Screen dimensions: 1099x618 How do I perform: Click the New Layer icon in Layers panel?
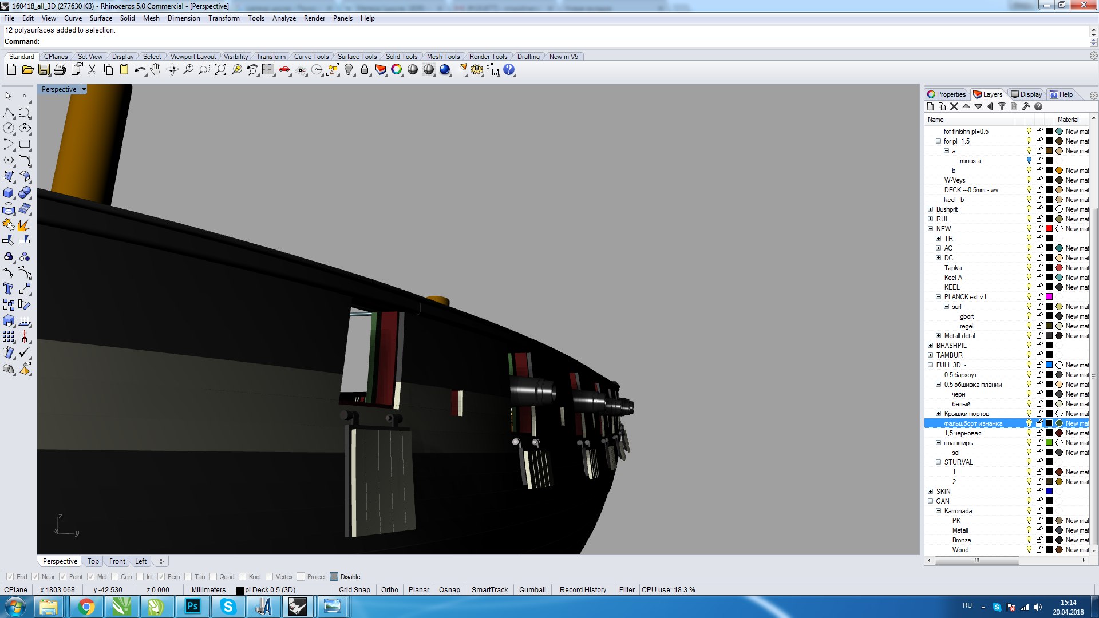coord(931,106)
